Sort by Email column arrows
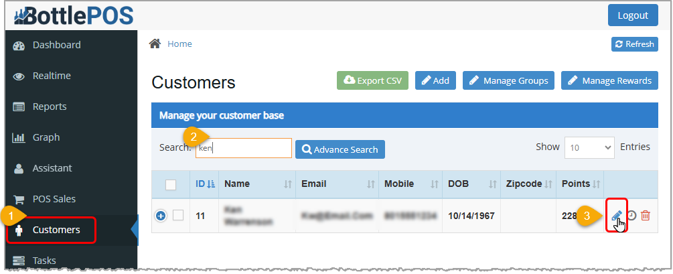Viewport: 673px width, 274px height. pos(371,184)
